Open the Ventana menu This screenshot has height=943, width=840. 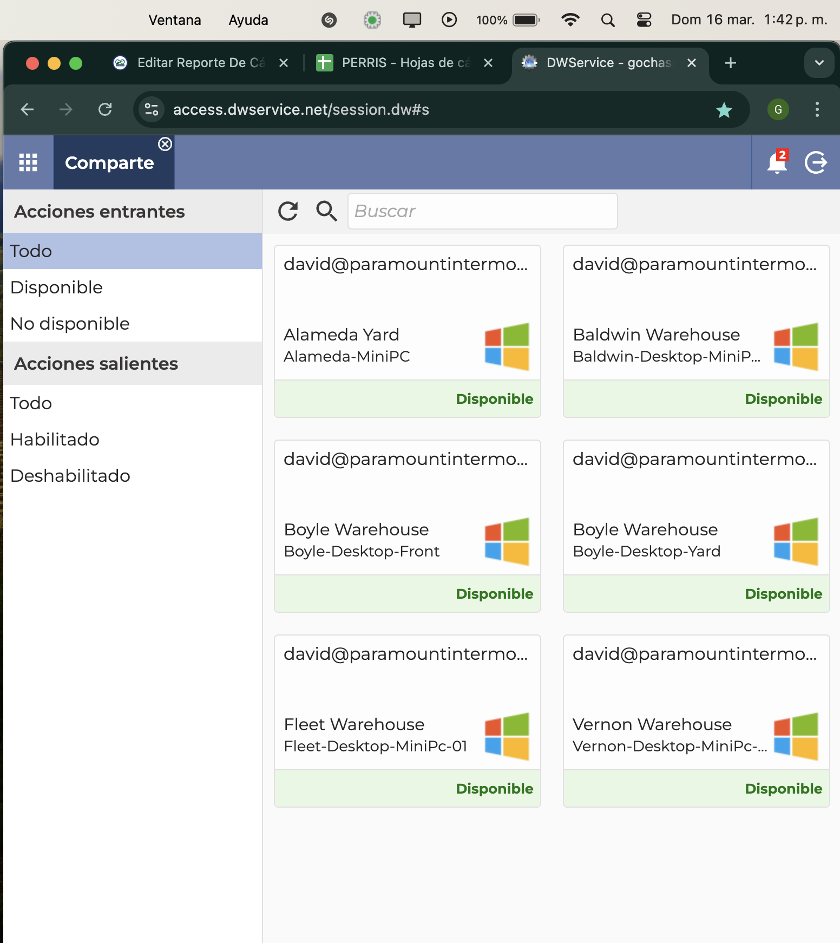(175, 20)
